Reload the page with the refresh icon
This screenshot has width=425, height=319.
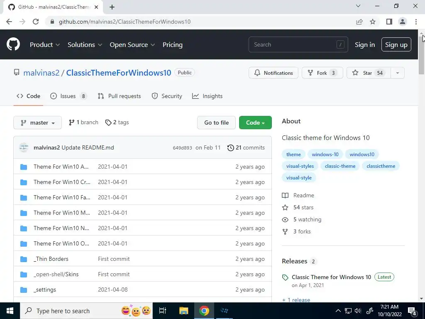pos(36,22)
